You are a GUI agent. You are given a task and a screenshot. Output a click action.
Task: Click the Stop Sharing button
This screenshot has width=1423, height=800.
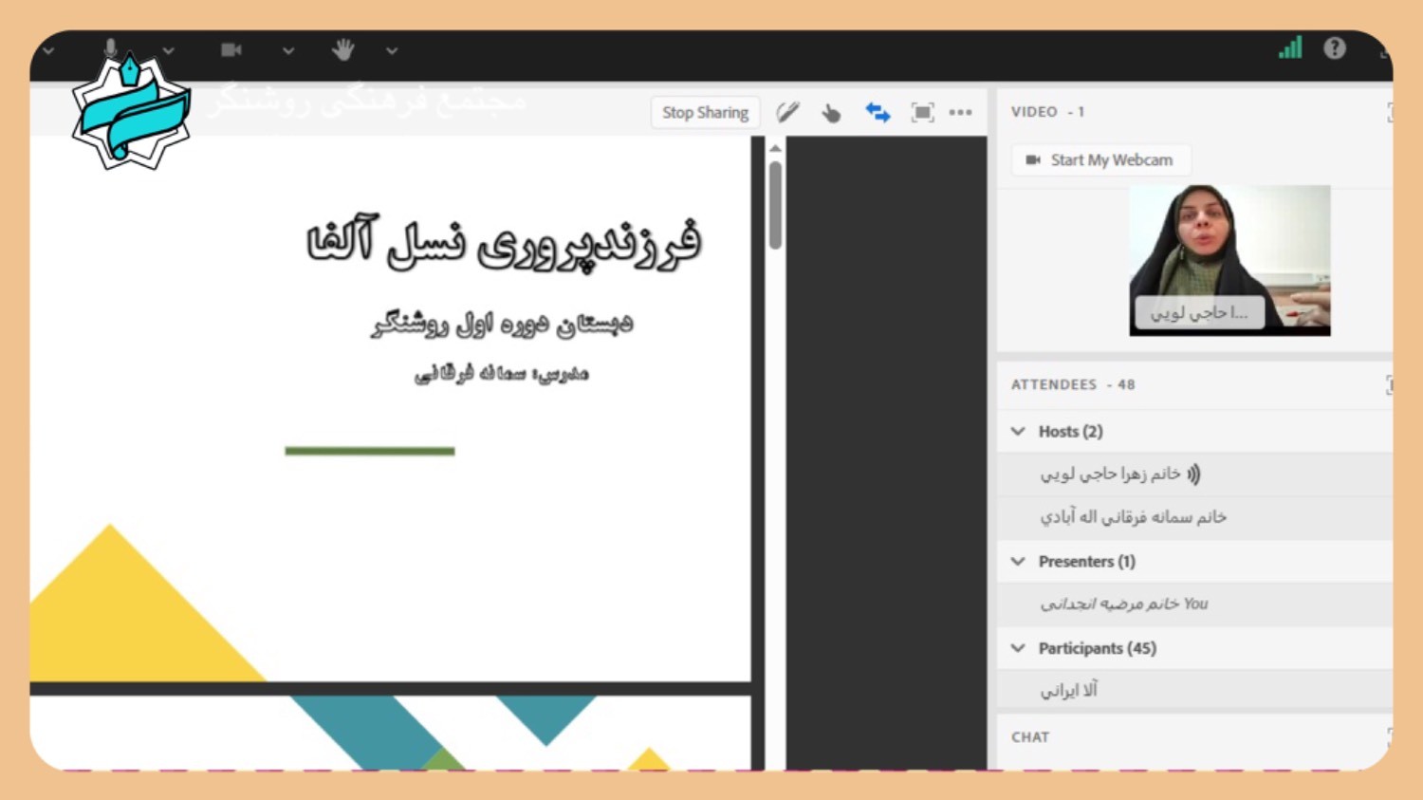tap(705, 112)
